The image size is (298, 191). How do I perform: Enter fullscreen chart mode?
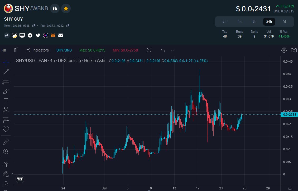149,50
